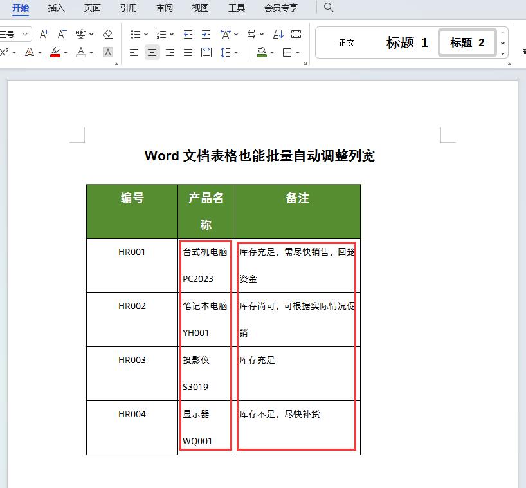526x488 pixels.
Task: Sort content with the A-Z sort icon
Action: pyautogui.click(x=278, y=34)
